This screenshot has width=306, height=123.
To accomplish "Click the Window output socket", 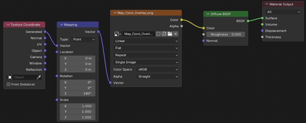I will point(45,63).
